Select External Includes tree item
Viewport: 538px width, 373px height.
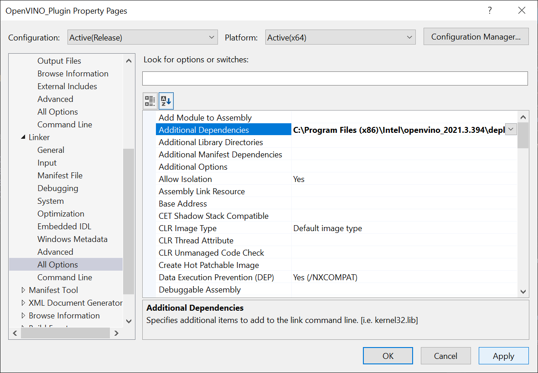(67, 86)
